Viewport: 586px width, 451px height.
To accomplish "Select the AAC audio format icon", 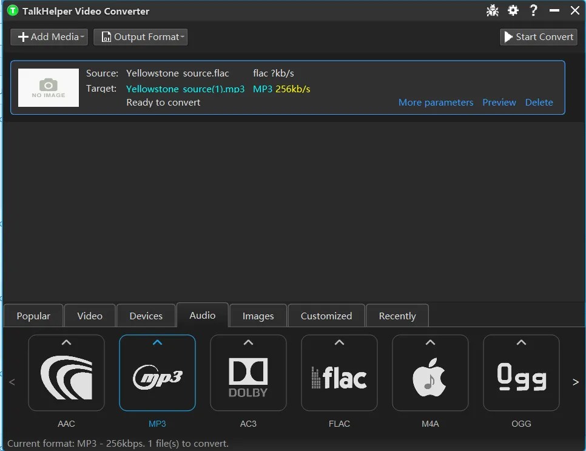I will pos(67,373).
